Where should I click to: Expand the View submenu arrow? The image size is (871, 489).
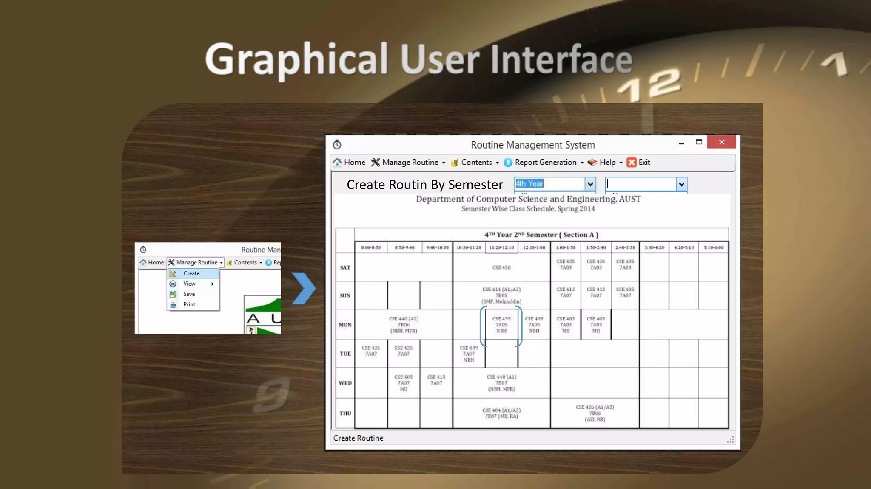tap(212, 284)
